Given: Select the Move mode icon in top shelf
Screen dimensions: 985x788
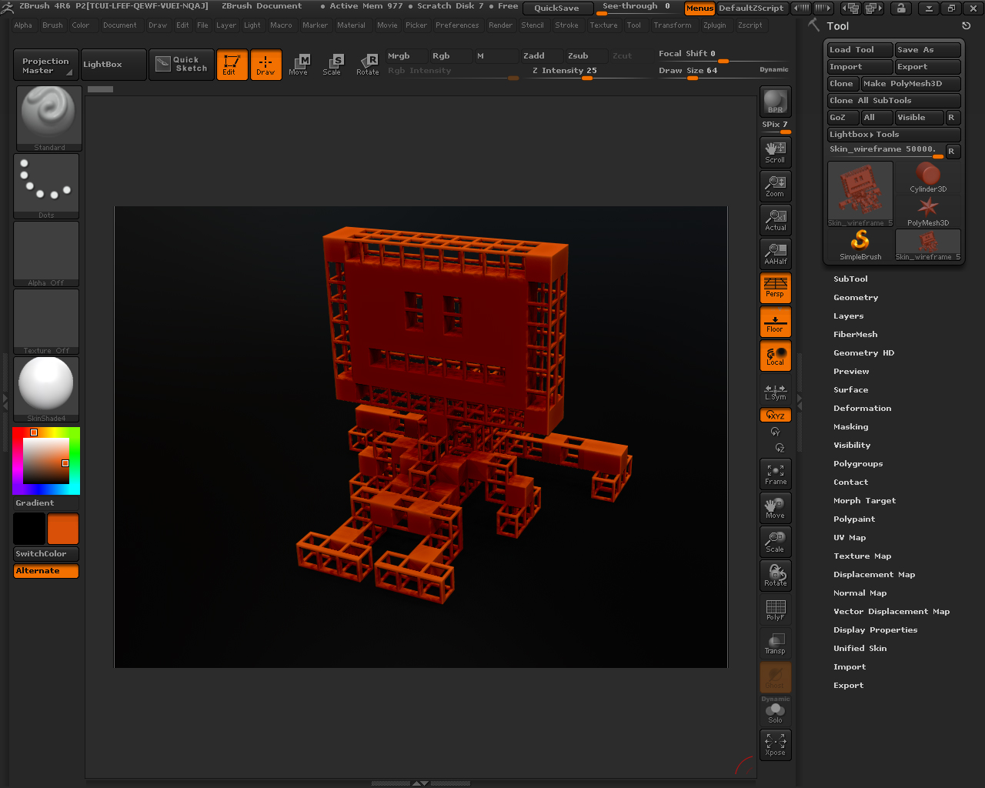Looking at the screenshot, I should click(x=299, y=65).
